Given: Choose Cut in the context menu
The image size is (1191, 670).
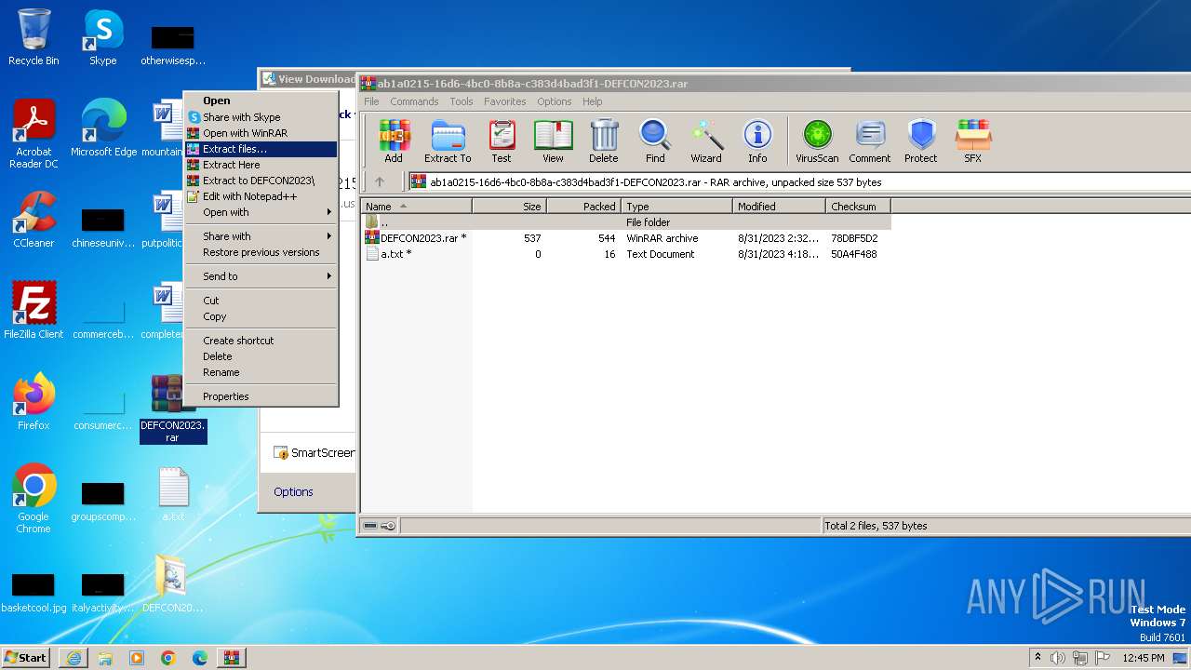Looking at the screenshot, I should pos(261,301).
